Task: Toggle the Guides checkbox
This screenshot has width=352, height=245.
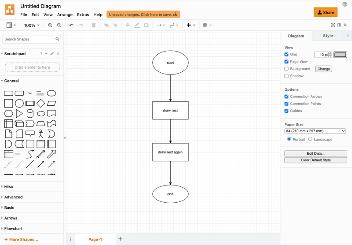Action: [286, 111]
